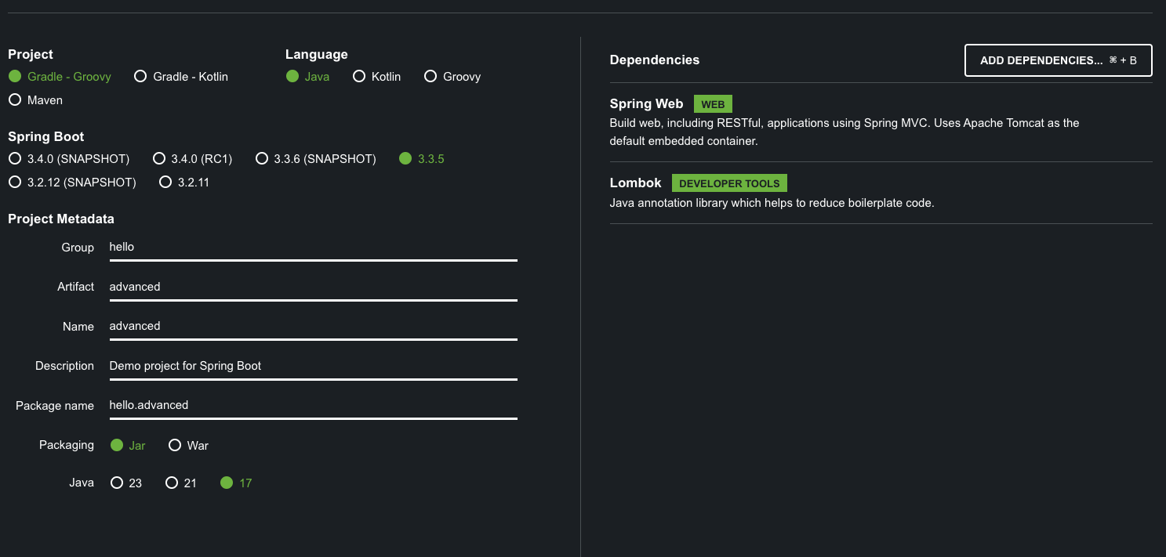This screenshot has width=1166, height=557.
Task: Click the Project Metadata heading
Action: click(x=61, y=219)
